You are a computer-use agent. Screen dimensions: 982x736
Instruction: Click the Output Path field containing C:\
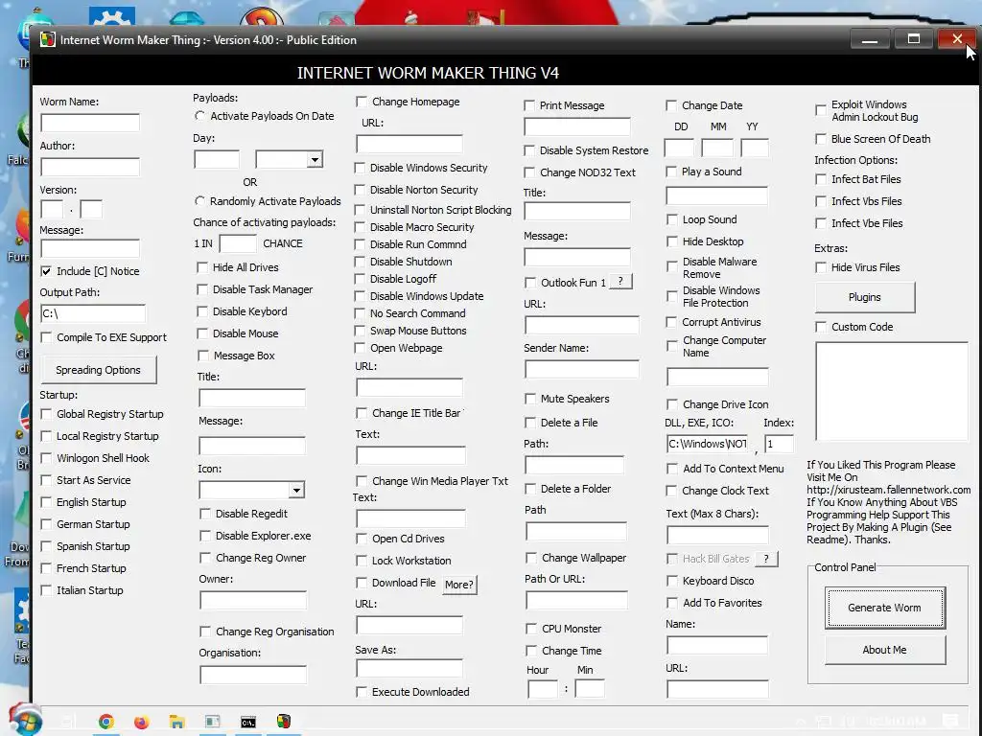[x=93, y=313]
